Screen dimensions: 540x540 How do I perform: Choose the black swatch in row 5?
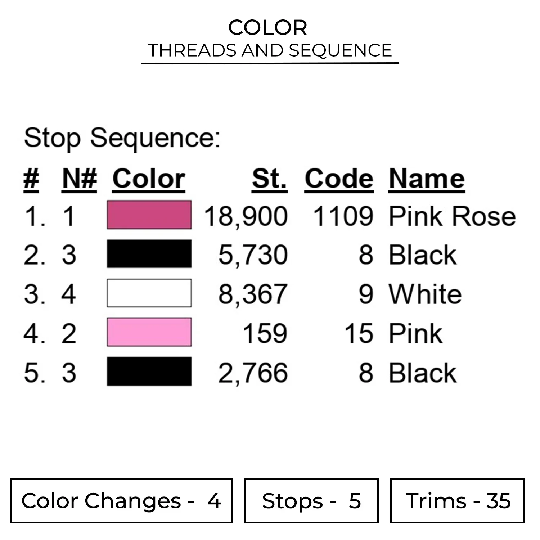tap(149, 372)
